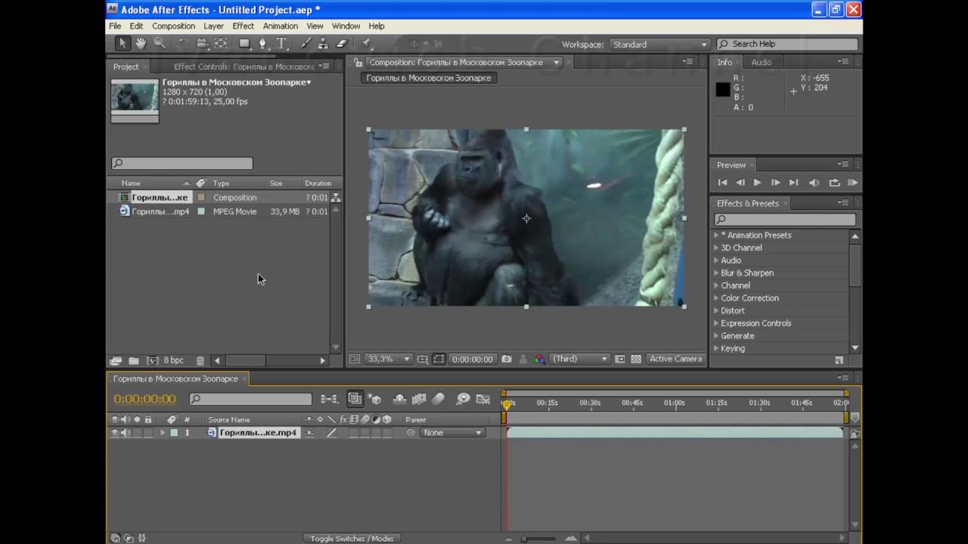Select the Selection arrow tool
This screenshot has width=968, height=544.
[123, 44]
